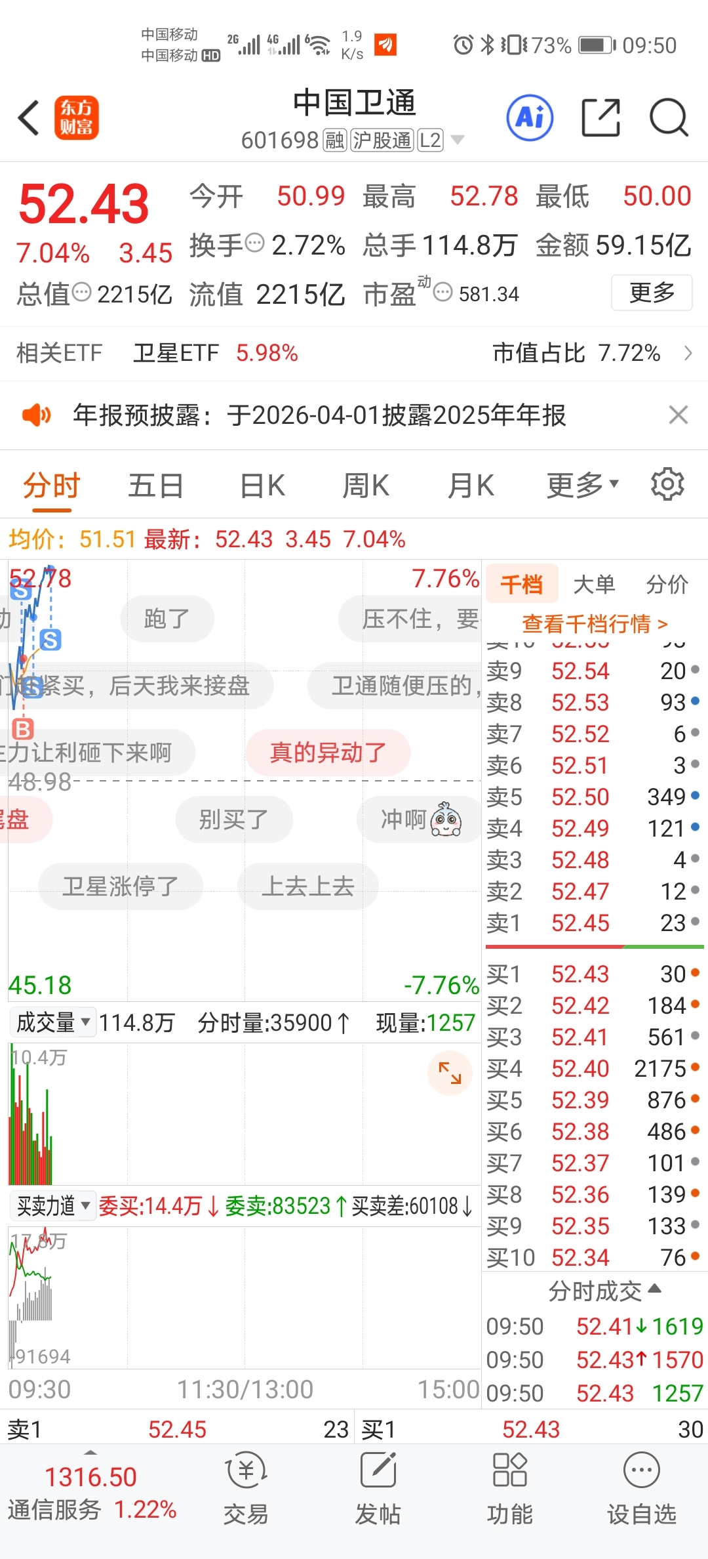708x1559 pixels.
Task: Switch to the 日K tab
Action: click(x=262, y=486)
